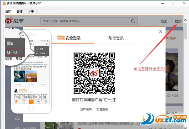Click the scrollbar down arrow
The image size is (189, 129).
(x=186, y=127)
